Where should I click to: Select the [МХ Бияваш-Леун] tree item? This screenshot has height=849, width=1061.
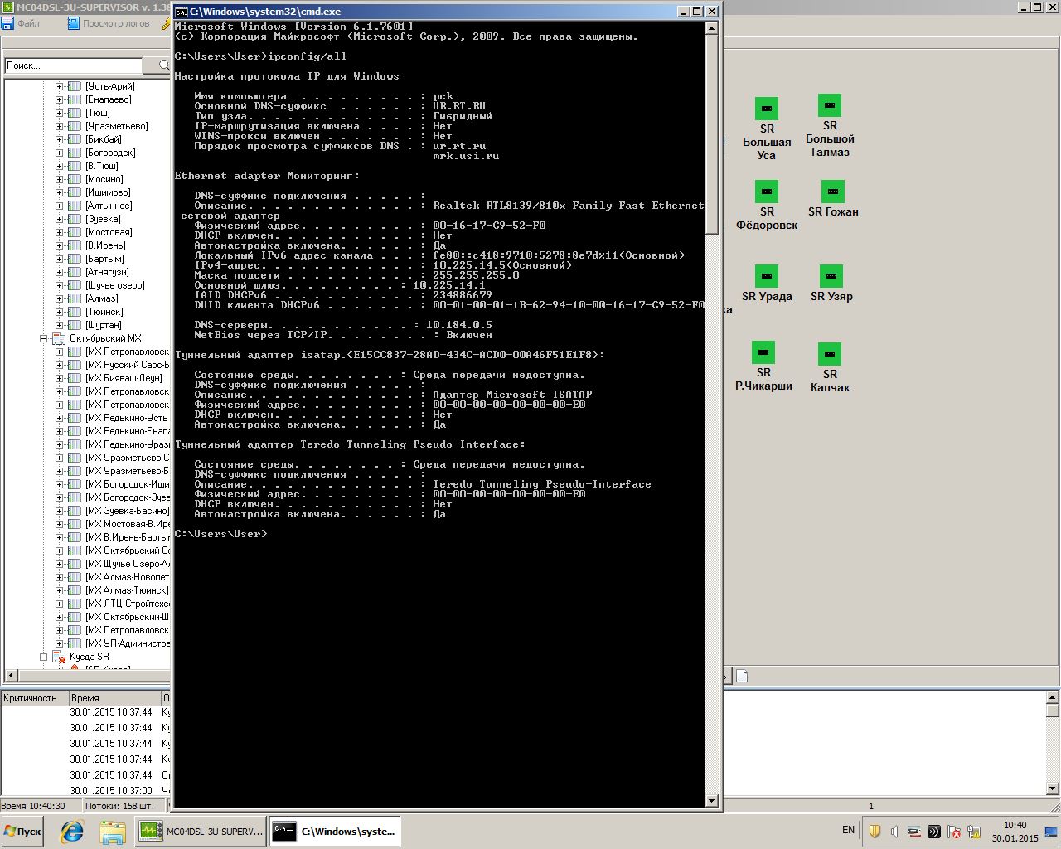[124, 378]
